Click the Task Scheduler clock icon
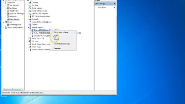185x104 pixels. 8,5
